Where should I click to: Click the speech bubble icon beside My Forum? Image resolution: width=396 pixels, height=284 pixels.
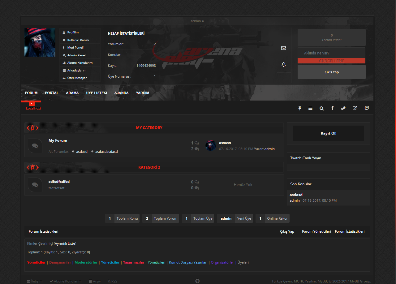tap(35, 146)
